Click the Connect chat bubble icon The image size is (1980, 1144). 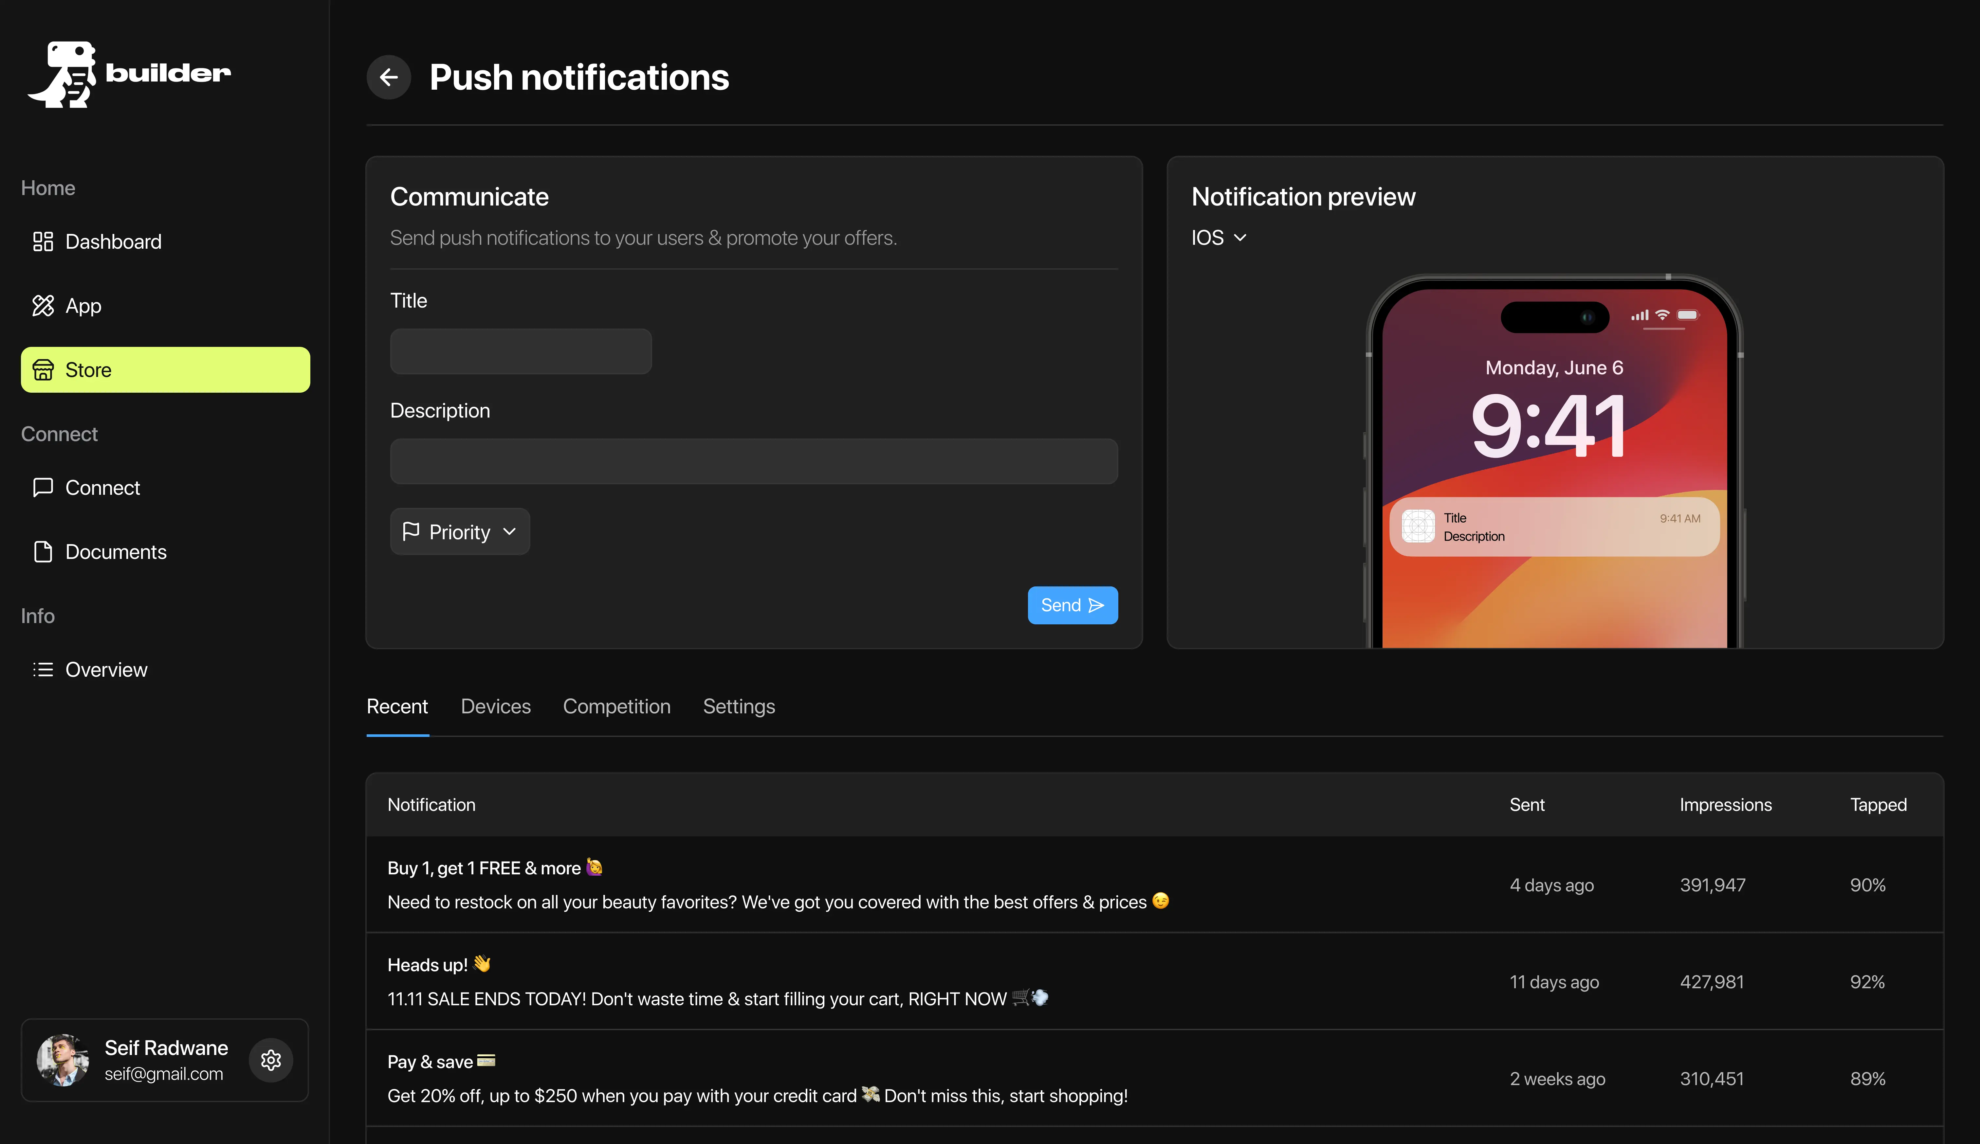tap(43, 488)
